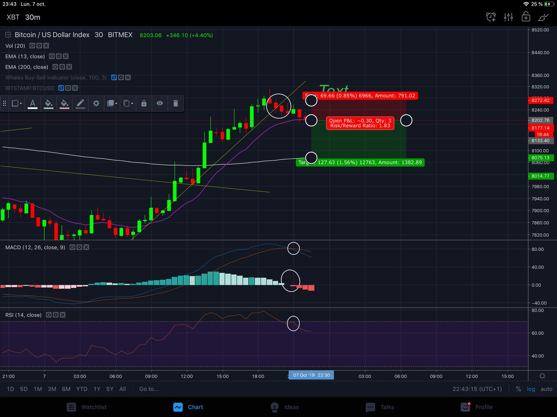The width and height of the screenshot is (557, 417).
Task: Open the Profile tab
Action: (476, 407)
